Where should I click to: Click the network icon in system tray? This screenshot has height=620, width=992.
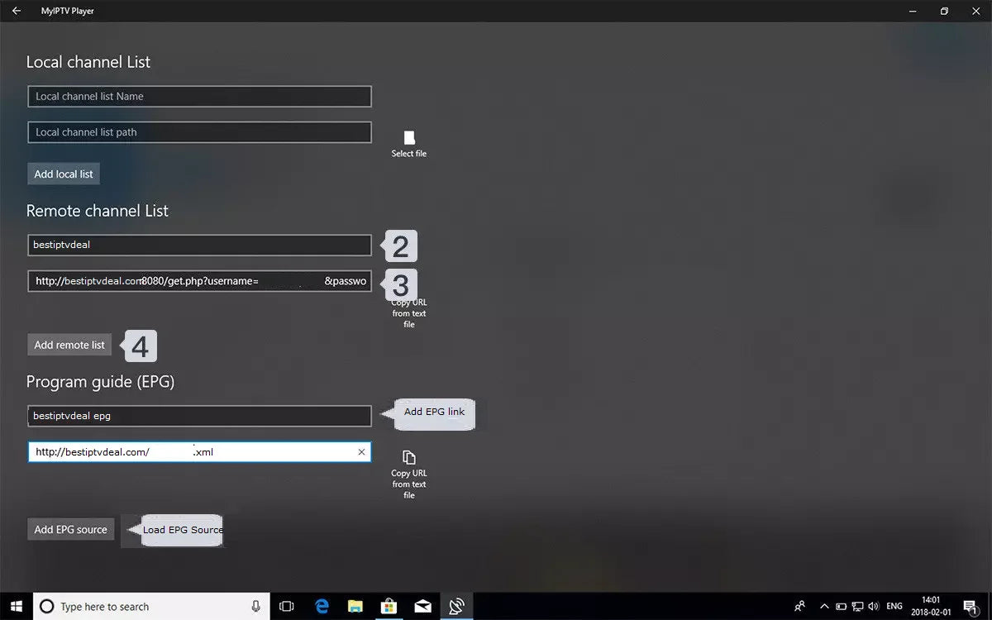coord(857,607)
